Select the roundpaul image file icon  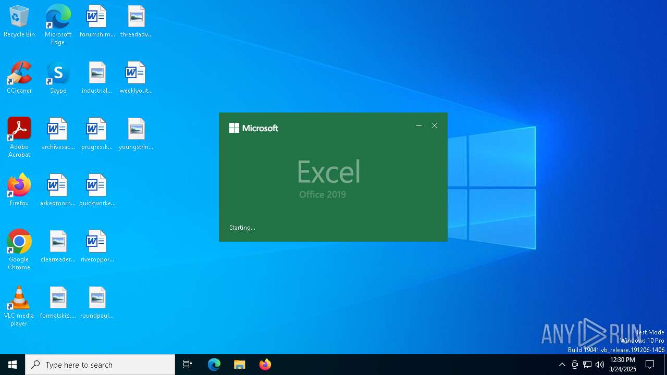[97, 303]
